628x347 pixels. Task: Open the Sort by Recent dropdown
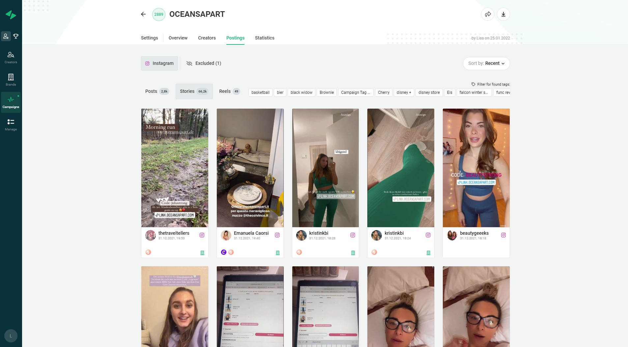click(x=487, y=63)
